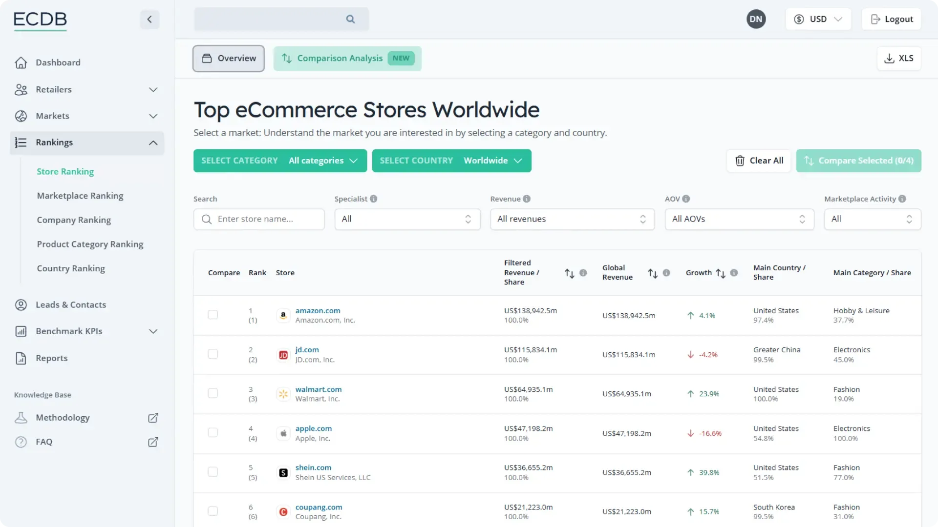Expand the Markets menu
The width and height of the screenshot is (938, 527).
coord(87,116)
